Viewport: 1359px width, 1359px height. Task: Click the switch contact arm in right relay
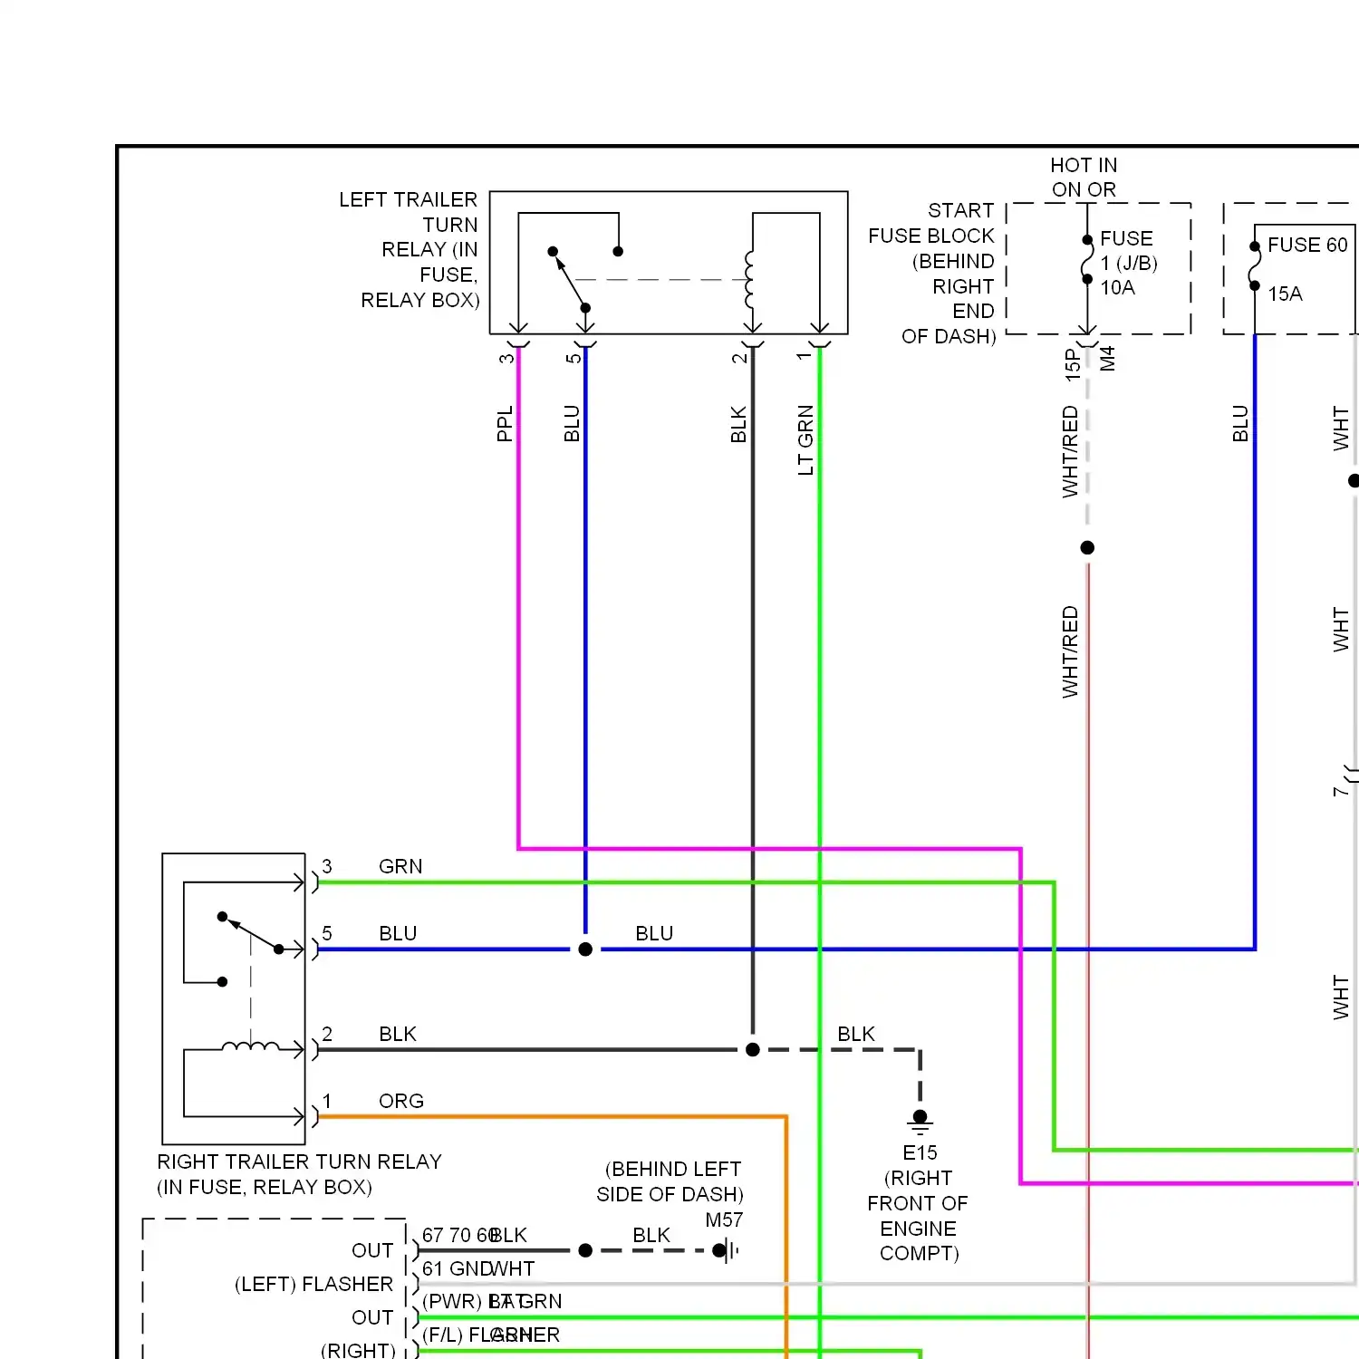pyautogui.click(x=251, y=933)
